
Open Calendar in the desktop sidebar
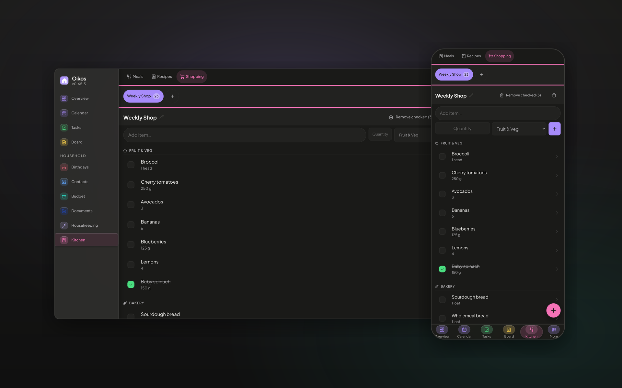tap(86, 113)
